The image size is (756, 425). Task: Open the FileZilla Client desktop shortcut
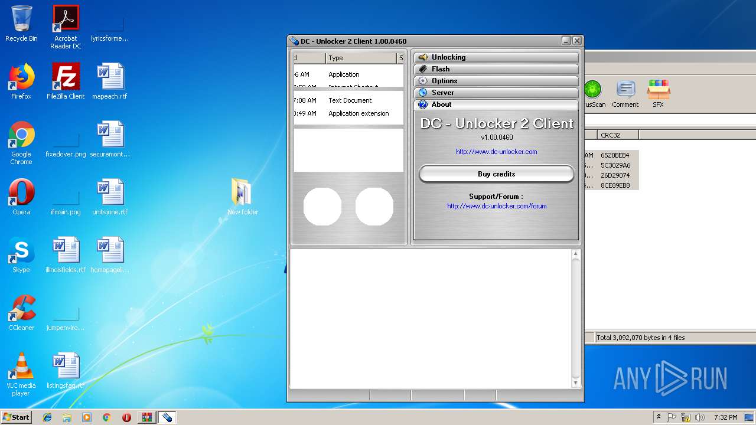coord(66,81)
